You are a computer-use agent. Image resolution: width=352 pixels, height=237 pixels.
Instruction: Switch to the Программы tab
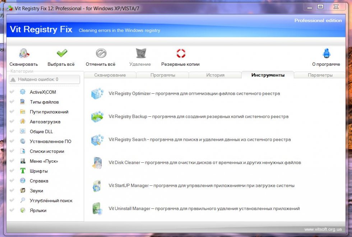click(163, 75)
